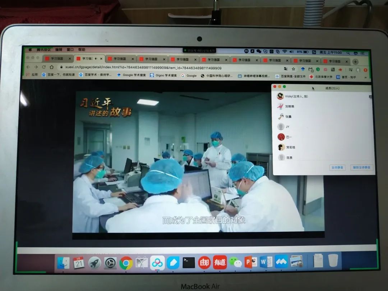Open Terminal from the Dock
The height and width of the screenshot is (291, 388).
189,263
